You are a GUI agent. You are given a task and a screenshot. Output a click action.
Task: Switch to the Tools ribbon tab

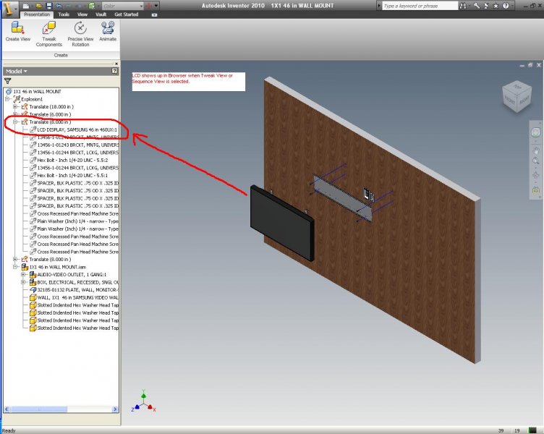64,14
